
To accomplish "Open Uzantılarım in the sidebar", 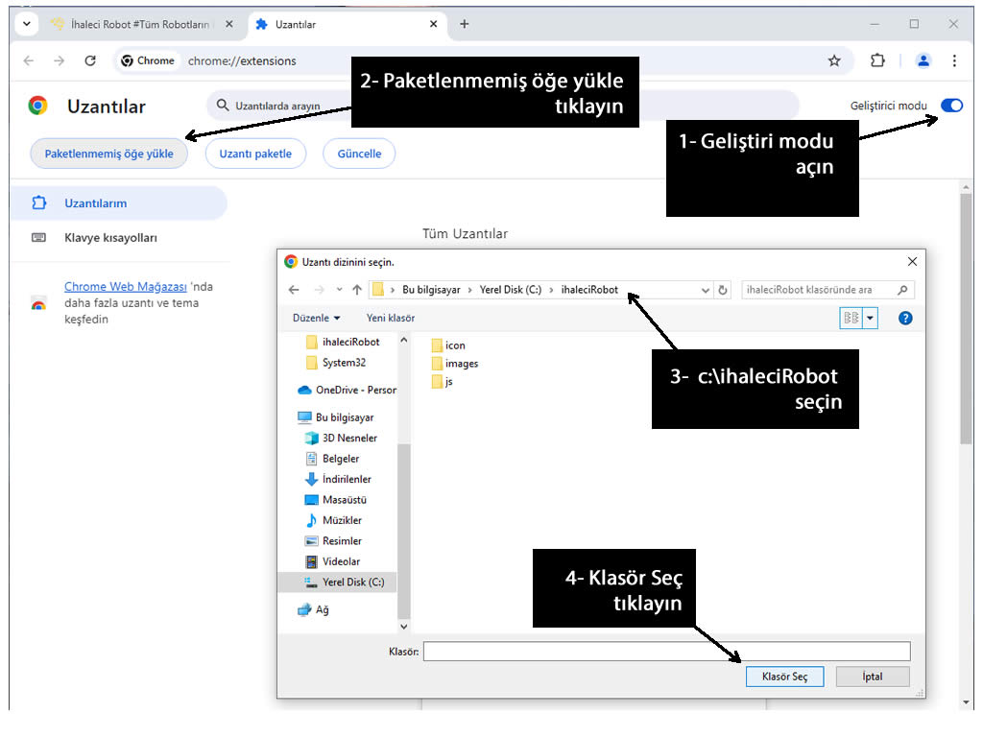I will pyautogui.click(x=119, y=203).
